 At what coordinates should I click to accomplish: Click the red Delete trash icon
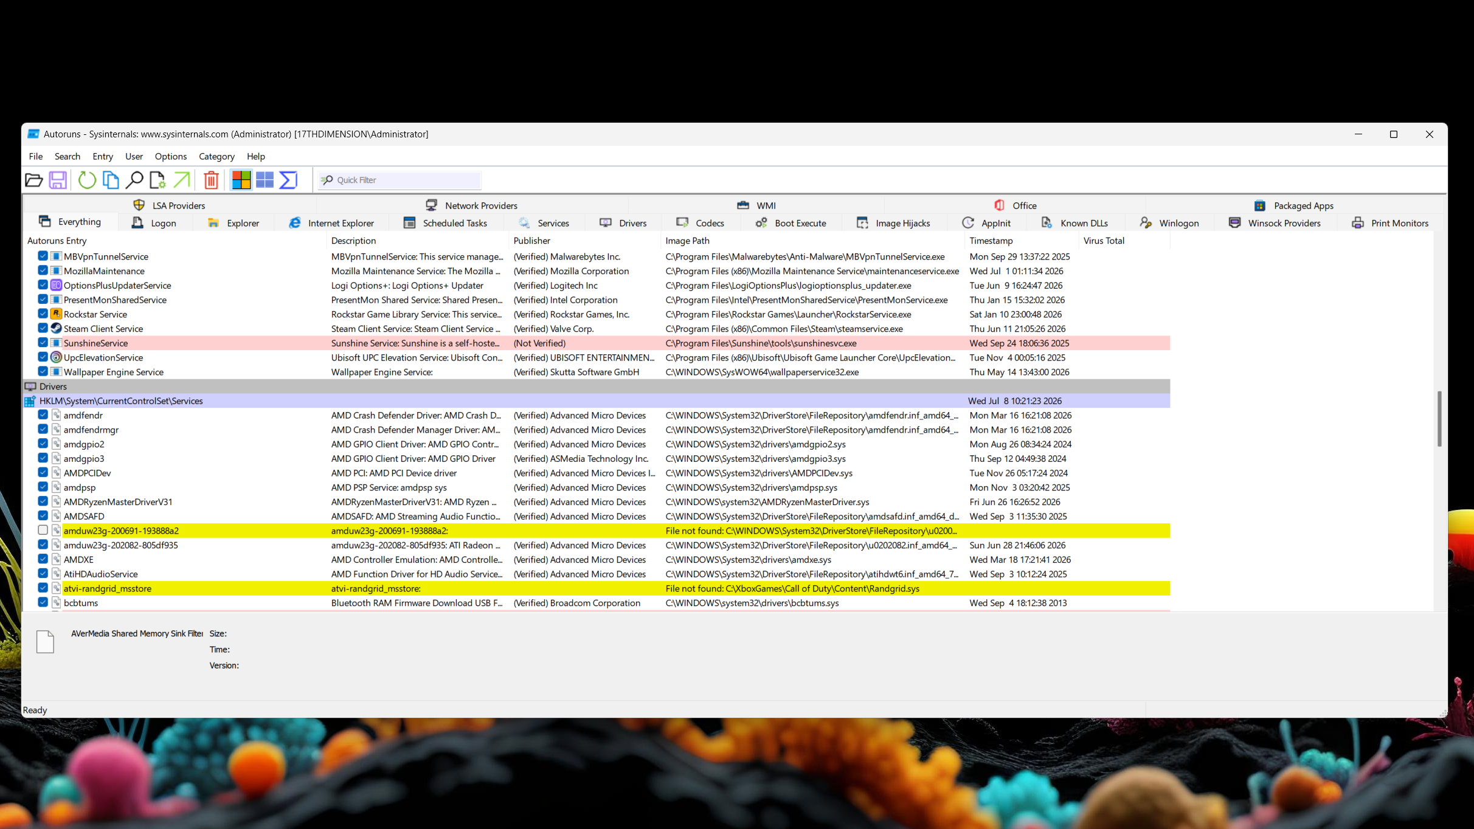coord(211,180)
